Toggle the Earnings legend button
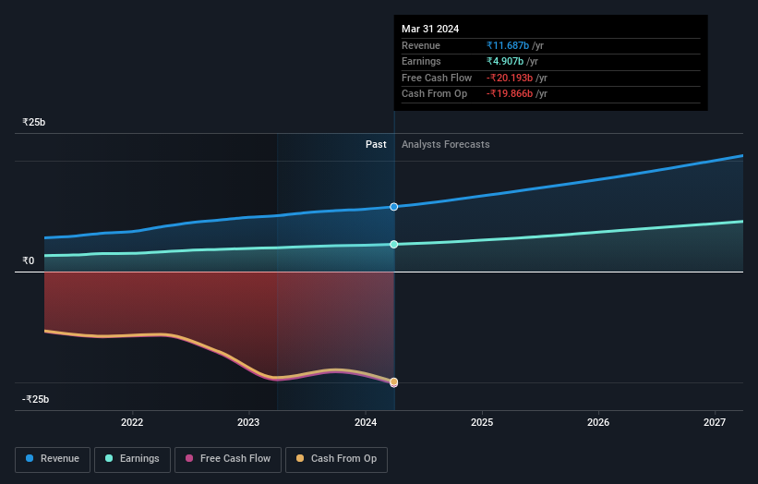The image size is (758, 484). 132,459
